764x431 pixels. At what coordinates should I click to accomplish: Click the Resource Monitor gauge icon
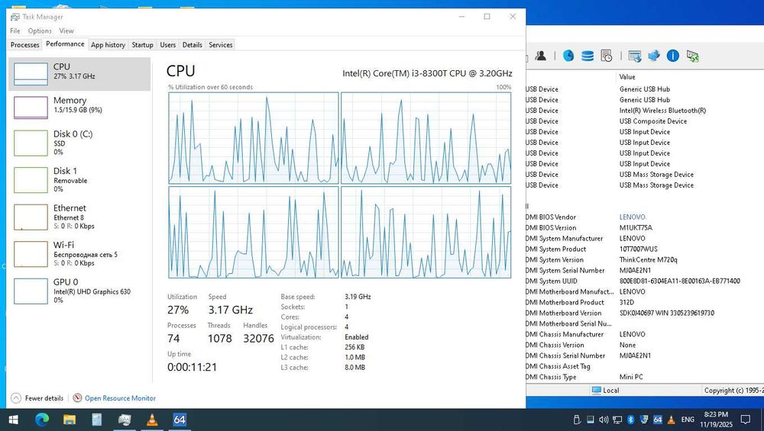pos(77,398)
